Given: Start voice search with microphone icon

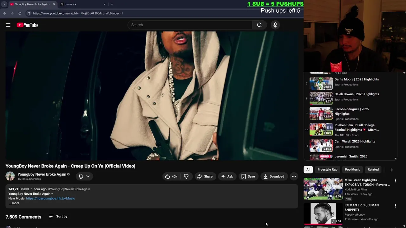Looking at the screenshot, I should [x=275, y=25].
